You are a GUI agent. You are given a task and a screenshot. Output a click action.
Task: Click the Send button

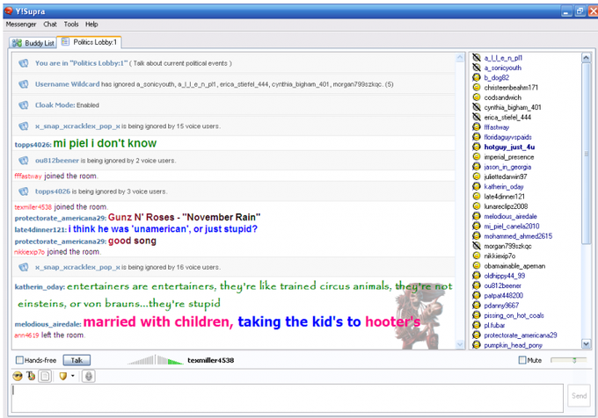tap(579, 395)
